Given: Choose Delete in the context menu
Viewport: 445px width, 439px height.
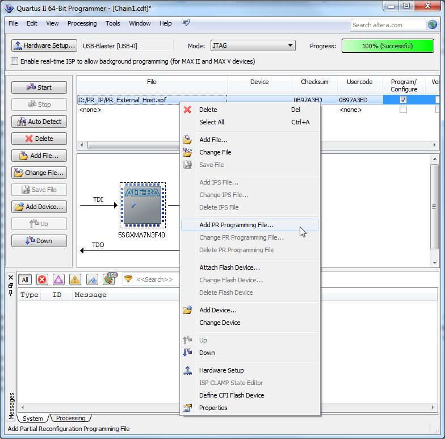Looking at the screenshot, I should [250, 110].
